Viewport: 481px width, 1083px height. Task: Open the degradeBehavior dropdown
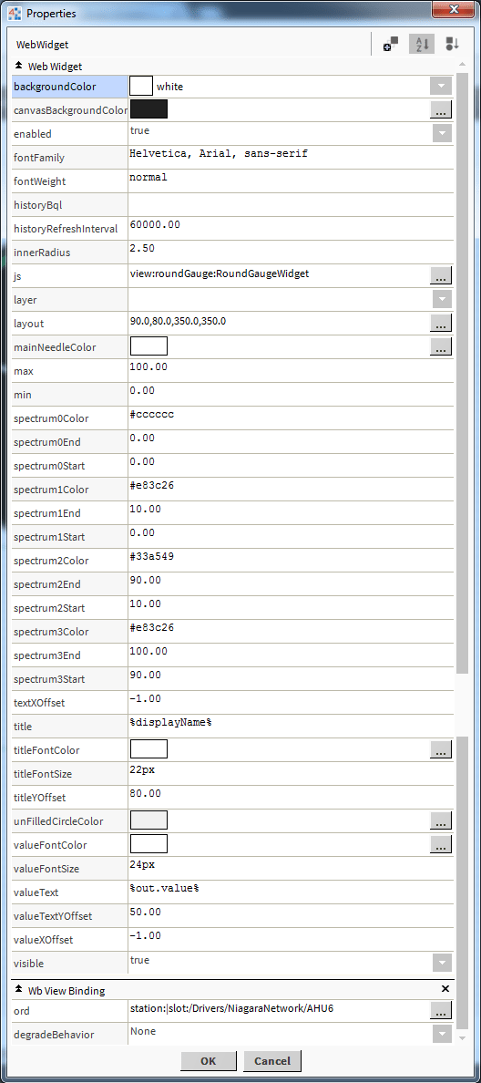(443, 1033)
